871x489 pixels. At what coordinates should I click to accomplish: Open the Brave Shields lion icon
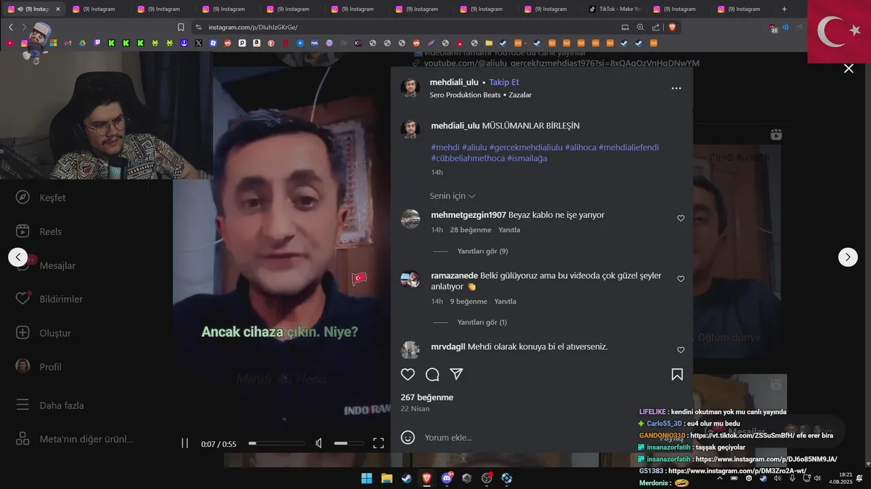[x=672, y=27]
